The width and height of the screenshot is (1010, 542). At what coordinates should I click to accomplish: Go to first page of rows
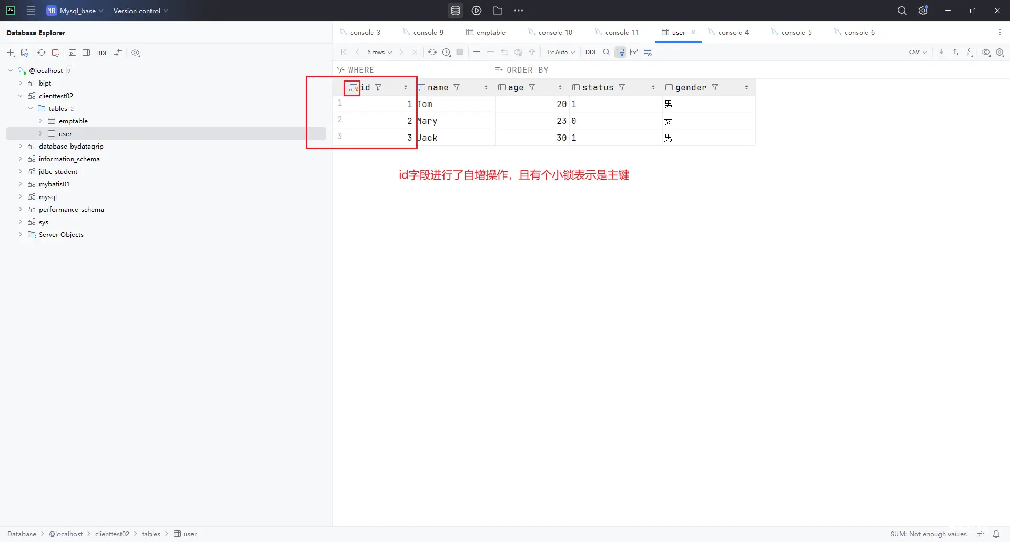coord(344,52)
